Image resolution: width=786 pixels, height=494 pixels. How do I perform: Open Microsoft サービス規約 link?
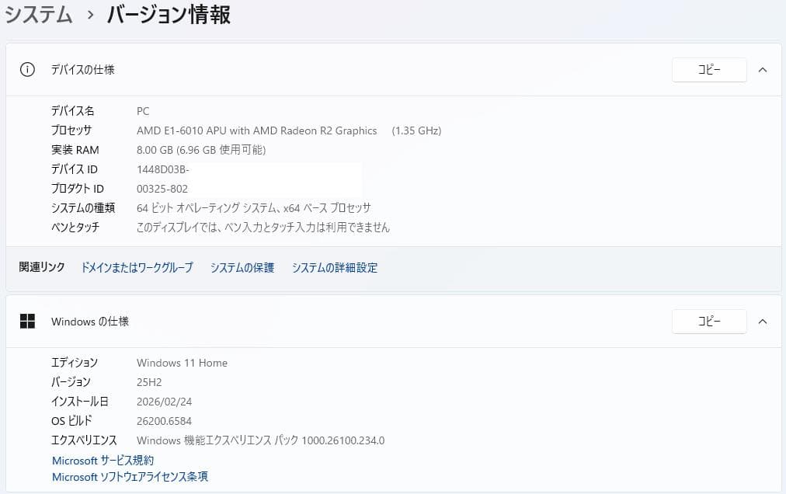(103, 460)
